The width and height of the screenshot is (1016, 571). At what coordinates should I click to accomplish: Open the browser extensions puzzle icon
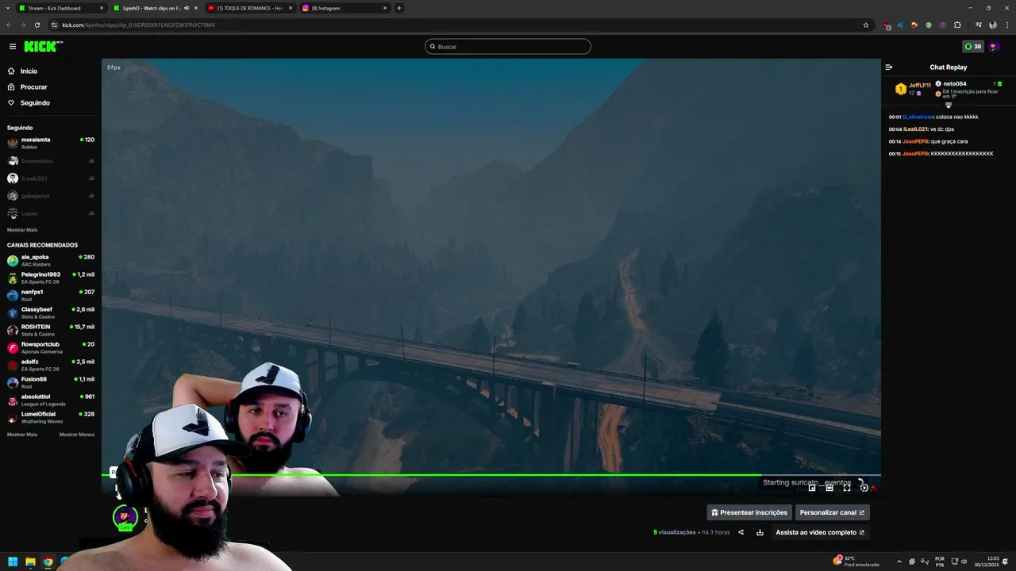957,25
